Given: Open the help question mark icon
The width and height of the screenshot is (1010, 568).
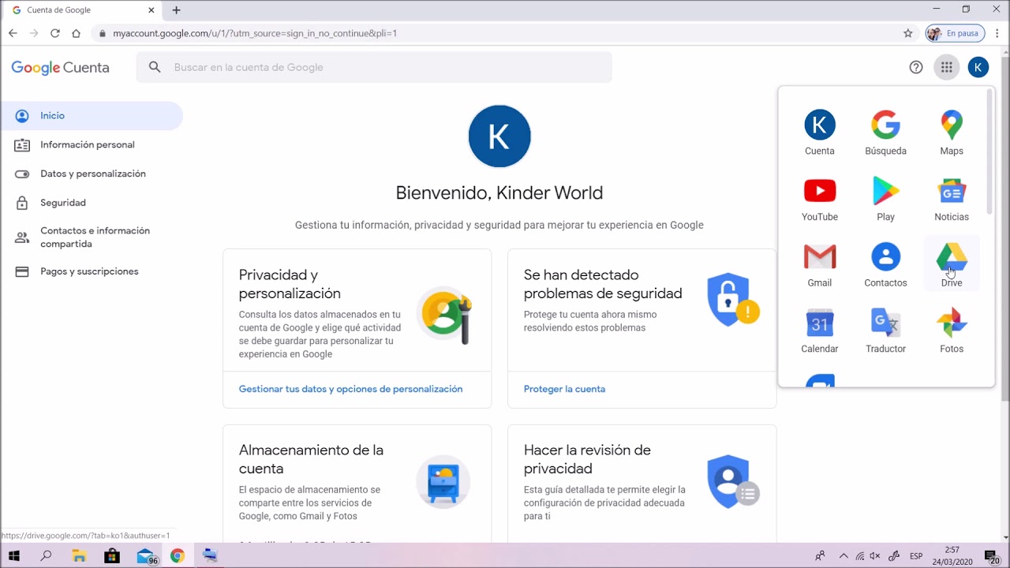Looking at the screenshot, I should (916, 67).
